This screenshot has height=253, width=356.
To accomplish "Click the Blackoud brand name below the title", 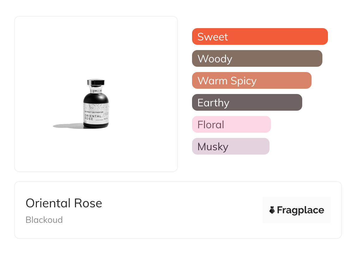I will coord(44,220).
